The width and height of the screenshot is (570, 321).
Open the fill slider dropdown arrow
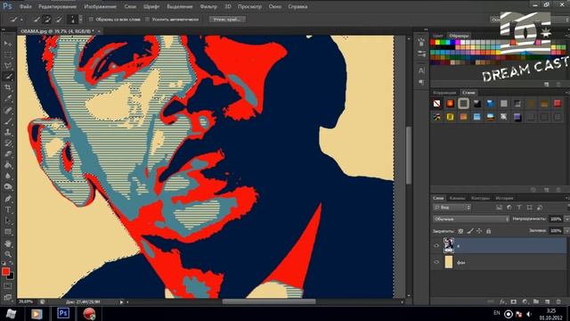(566, 231)
